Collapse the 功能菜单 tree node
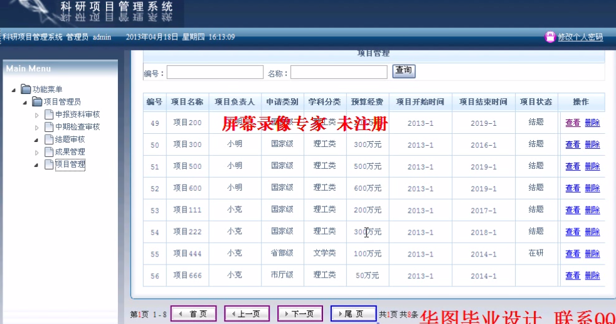The image size is (616, 324). 14,90
